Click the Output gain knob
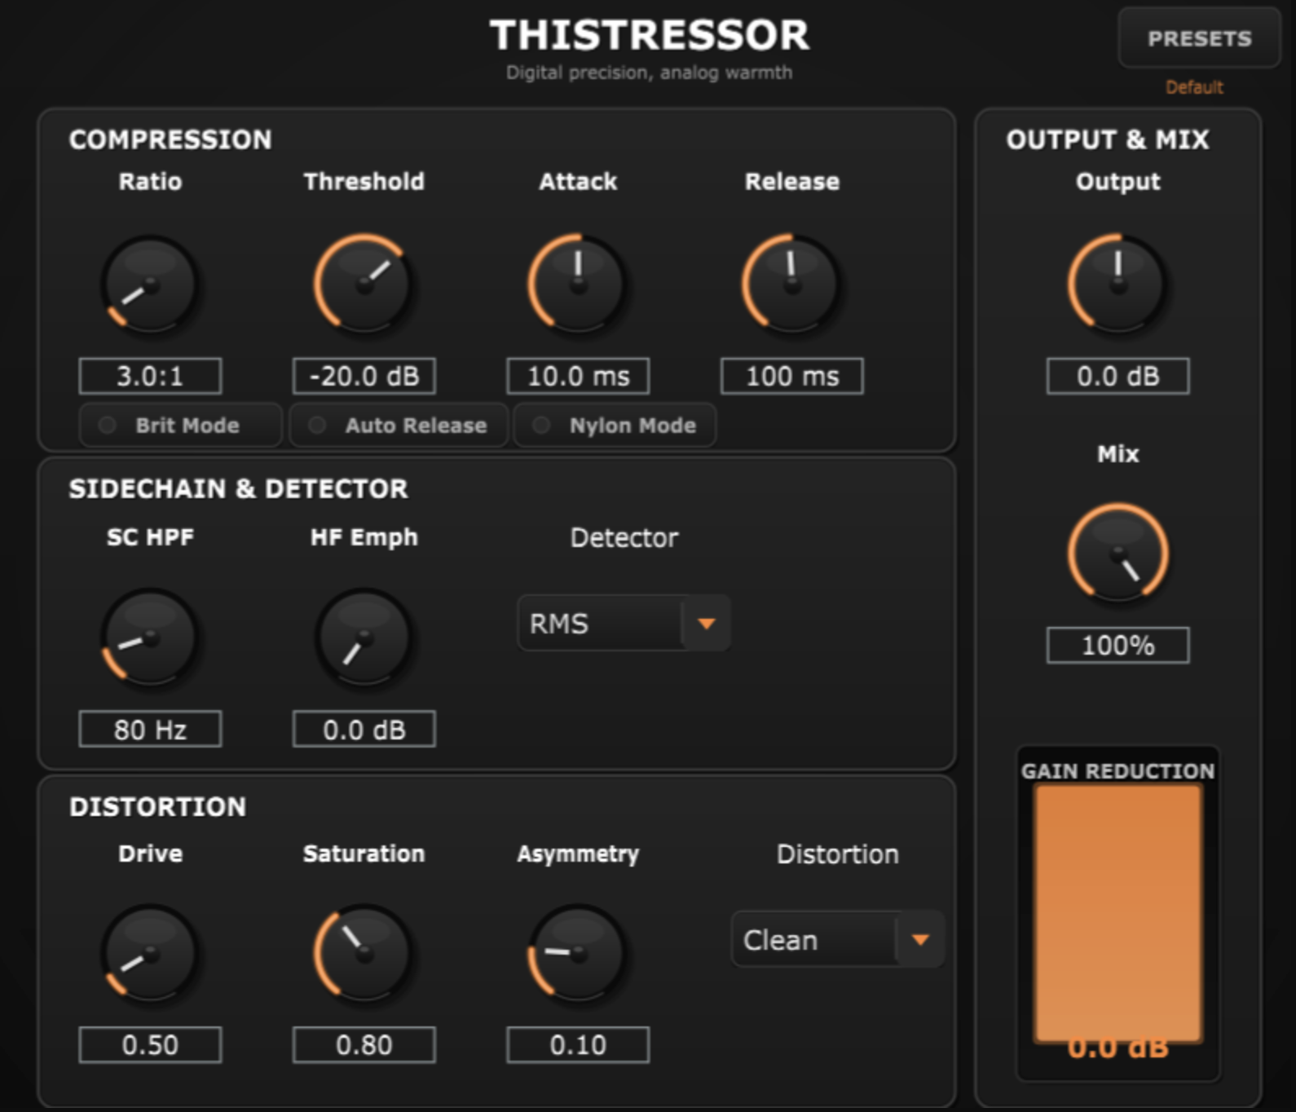The image size is (1296, 1112). (1118, 285)
